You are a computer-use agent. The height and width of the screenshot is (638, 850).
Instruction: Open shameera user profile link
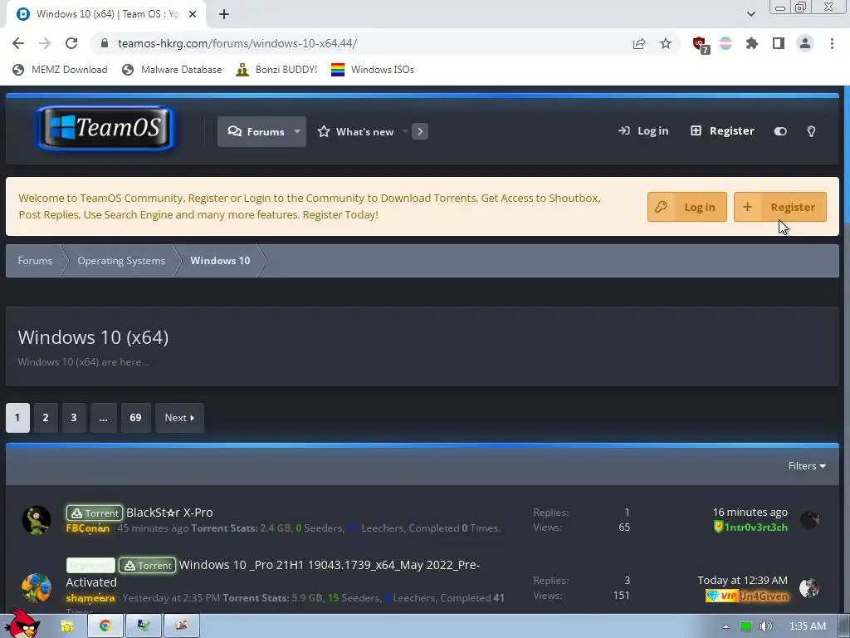(90, 598)
